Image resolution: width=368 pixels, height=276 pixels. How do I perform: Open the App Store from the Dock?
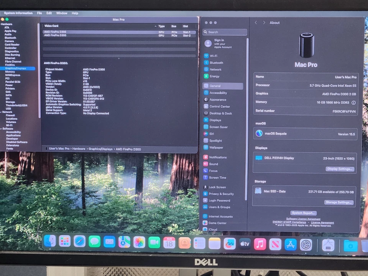[290, 243]
